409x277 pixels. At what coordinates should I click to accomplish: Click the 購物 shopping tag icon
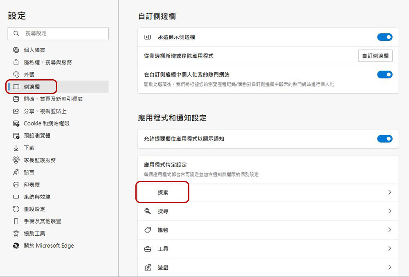point(148,230)
